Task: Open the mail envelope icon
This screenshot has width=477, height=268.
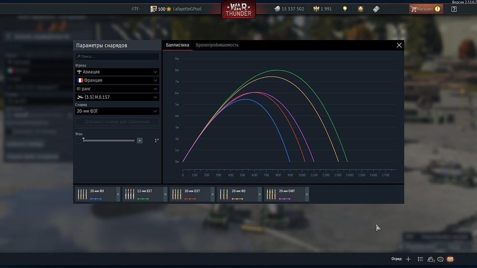Action: click(x=450, y=259)
